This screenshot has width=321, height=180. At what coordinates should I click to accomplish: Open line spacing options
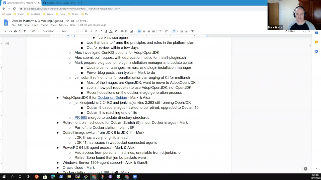(x=160, y=31)
